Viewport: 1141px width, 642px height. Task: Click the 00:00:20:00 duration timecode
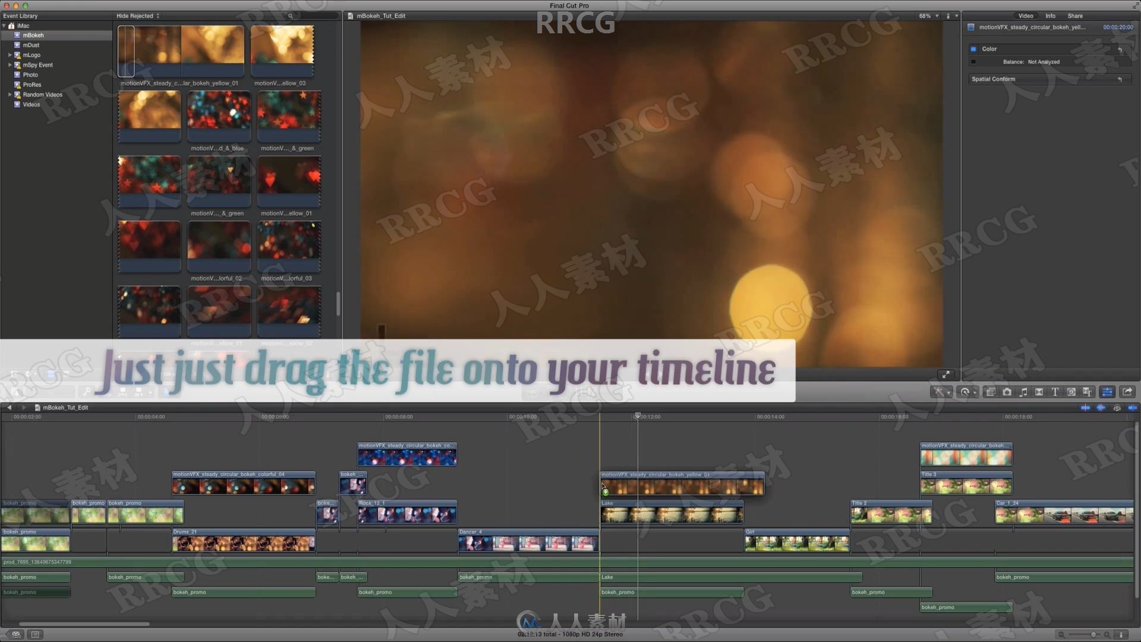pos(1118,27)
